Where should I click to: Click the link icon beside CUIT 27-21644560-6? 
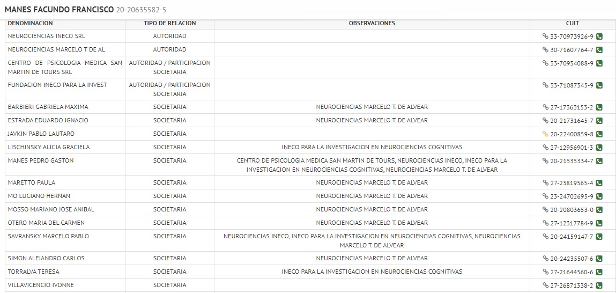(x=545, y=272)
